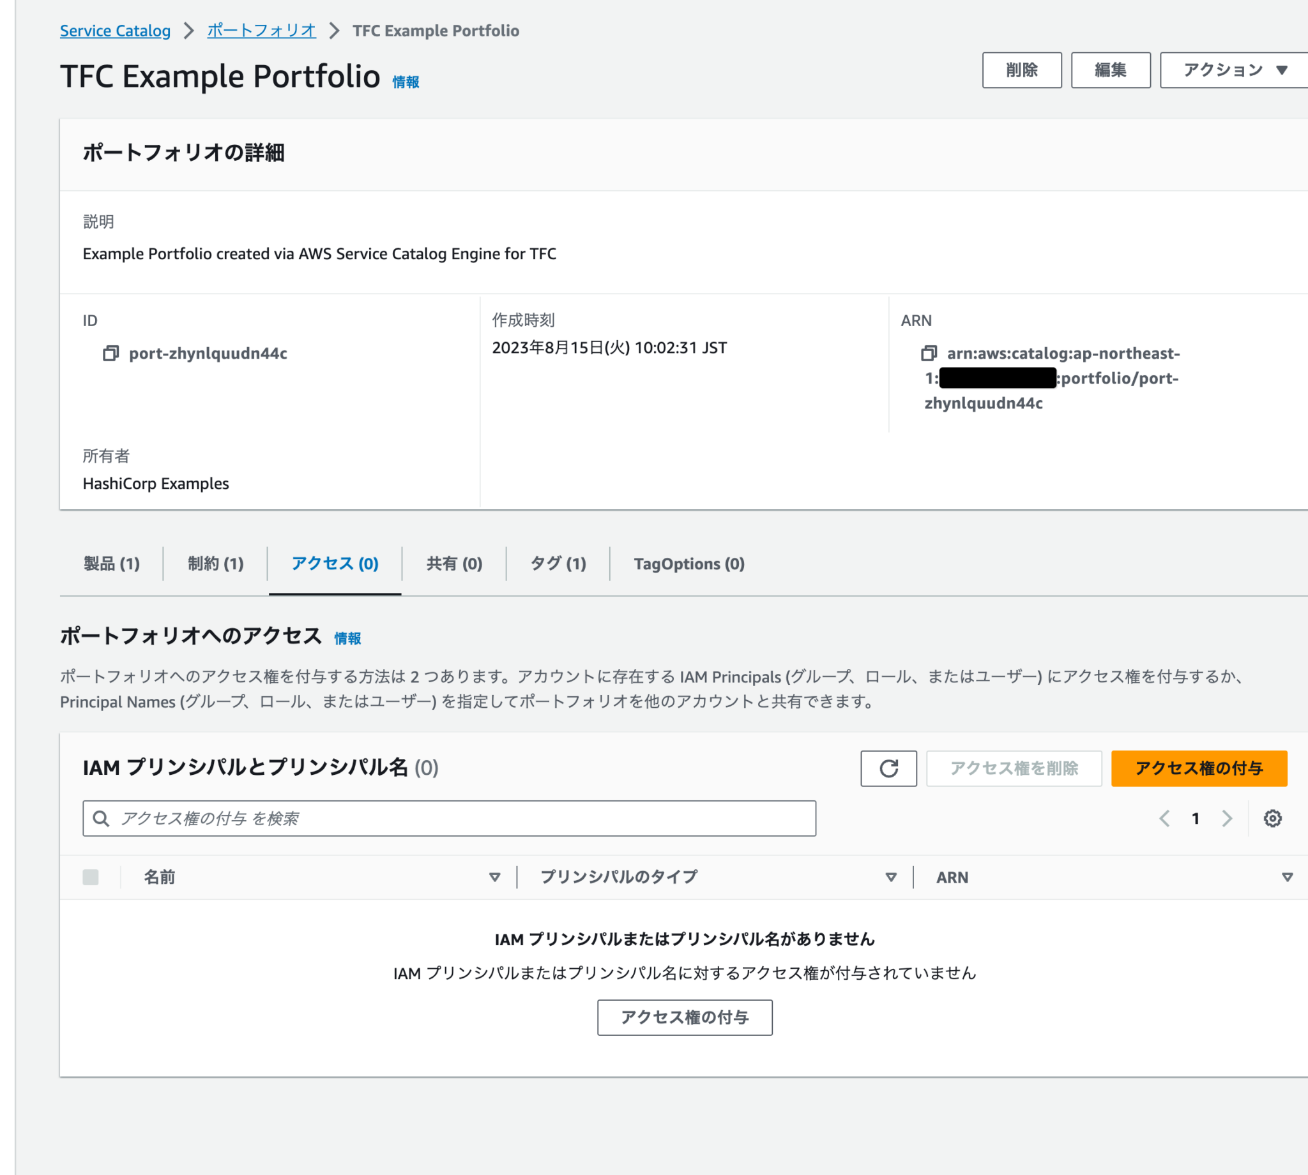
Task: Go to next page arrow
Action: tap(1227, 819)
